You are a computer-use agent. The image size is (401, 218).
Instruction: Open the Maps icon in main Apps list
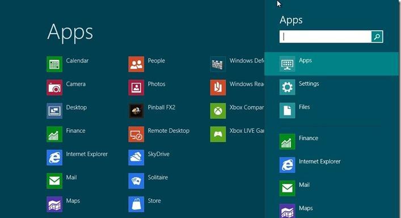[x=54, y=204]
